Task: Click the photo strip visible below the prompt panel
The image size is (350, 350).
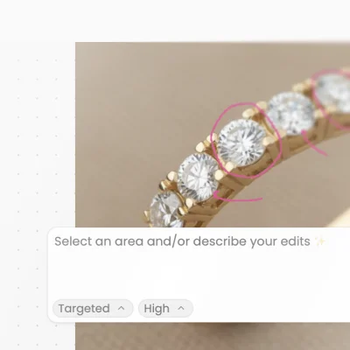Action: pos(213,336)
